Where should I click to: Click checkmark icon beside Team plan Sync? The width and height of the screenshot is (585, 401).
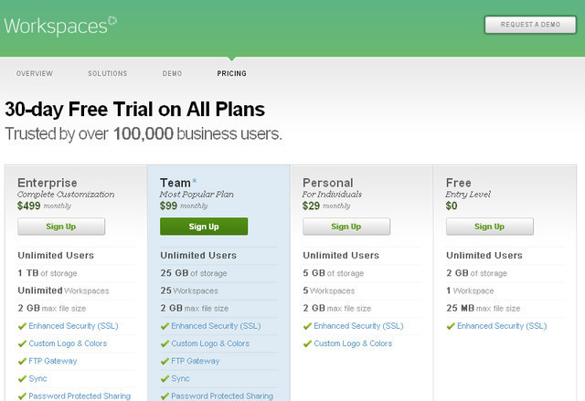165,378
